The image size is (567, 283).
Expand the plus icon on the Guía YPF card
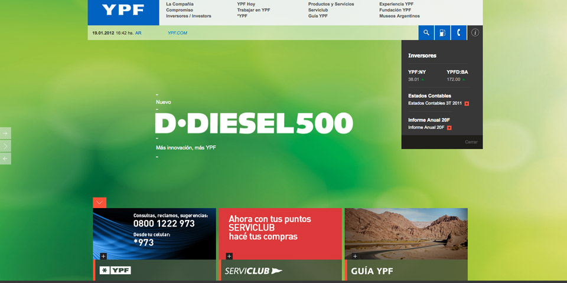[x=355, y=256]
